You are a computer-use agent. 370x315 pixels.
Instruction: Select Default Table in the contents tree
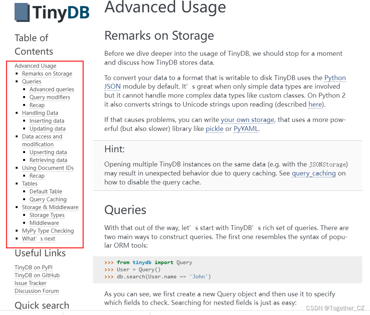46,192
